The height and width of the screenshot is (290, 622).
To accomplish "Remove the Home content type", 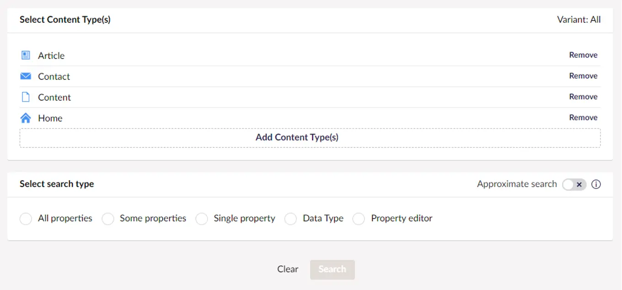I will tap(583, 118).
